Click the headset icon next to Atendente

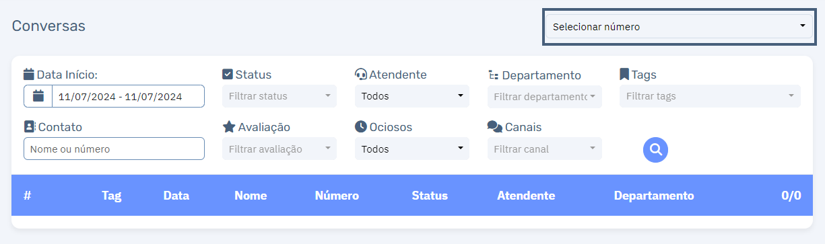point(360,75)
